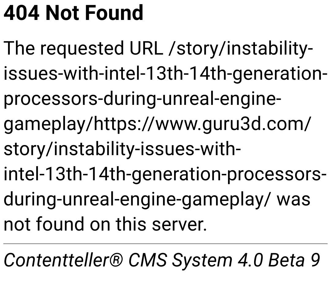
Task: Click the "/story/instability-" path on the first line
Action: tap(241, 49)
